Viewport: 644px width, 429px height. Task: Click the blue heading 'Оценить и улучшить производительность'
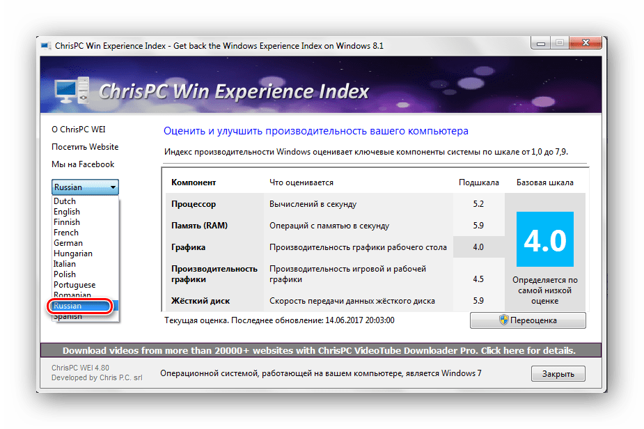click(x=316, y=131)
